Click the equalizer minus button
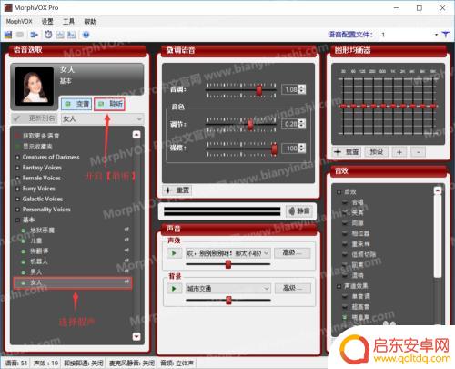The width and height of the screenshot is (455, 369). pyautogui.click(x=419, y=152)
